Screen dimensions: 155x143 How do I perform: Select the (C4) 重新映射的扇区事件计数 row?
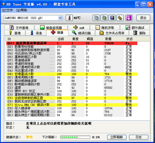pyautogui.click(x=72, y=95)
